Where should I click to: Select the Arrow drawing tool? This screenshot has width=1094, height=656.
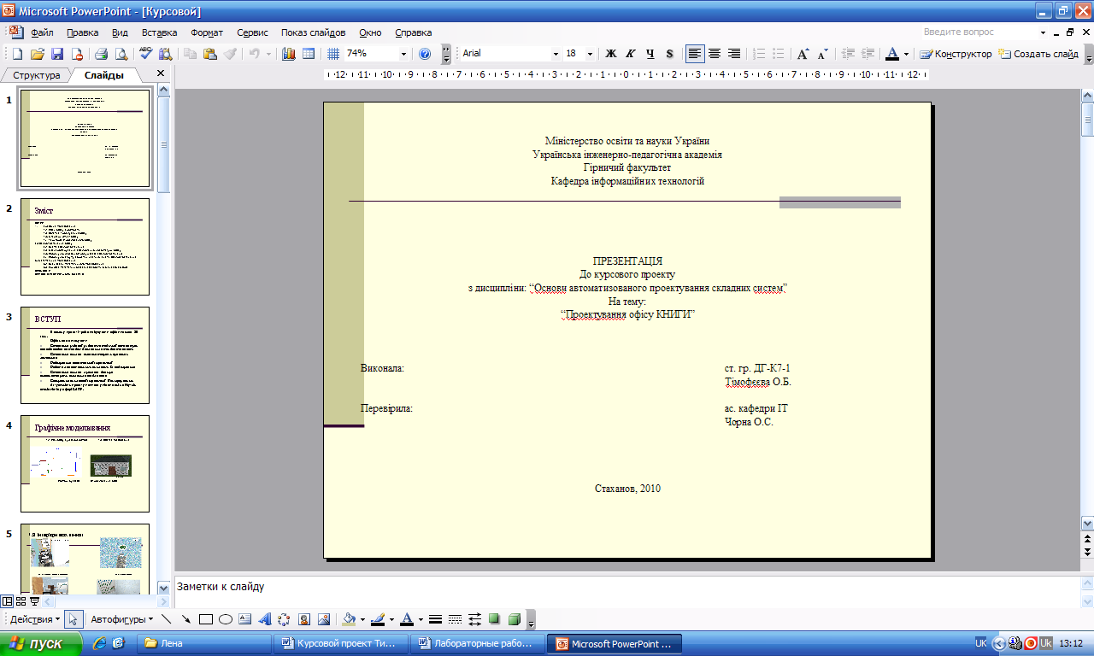[185, 619]
